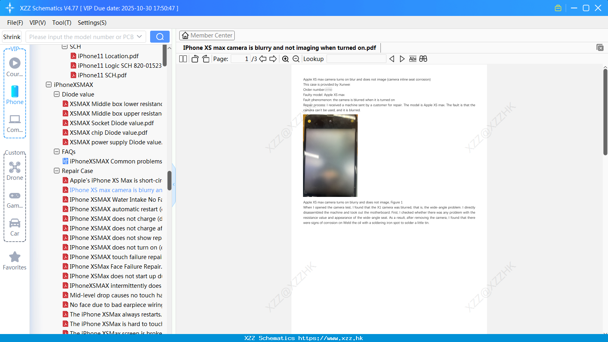This screenshot has height=342, width=608.
Task: Zoom in on the PDF document
Action: click(285, 59)
